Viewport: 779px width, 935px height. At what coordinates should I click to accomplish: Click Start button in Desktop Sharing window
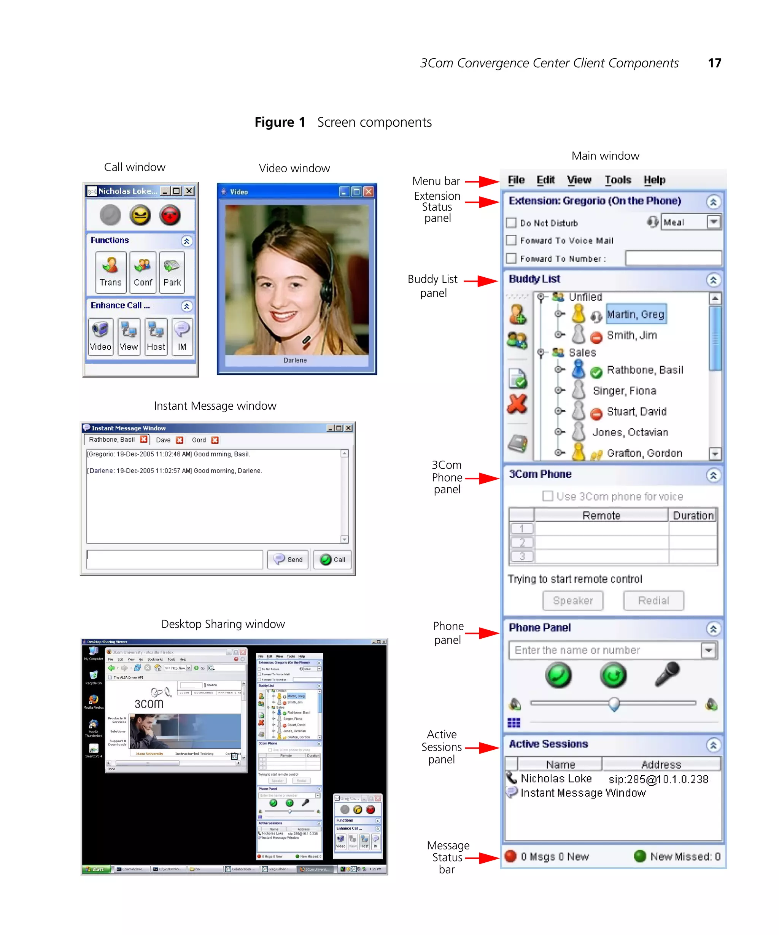pyautogui.click(x=95, y=869)
